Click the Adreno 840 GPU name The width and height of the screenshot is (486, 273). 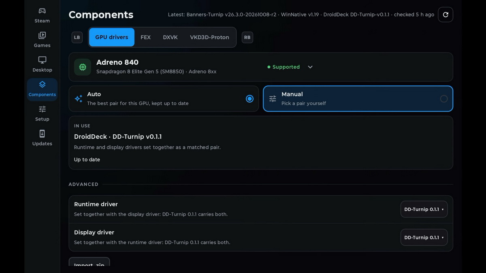point(117,62)
